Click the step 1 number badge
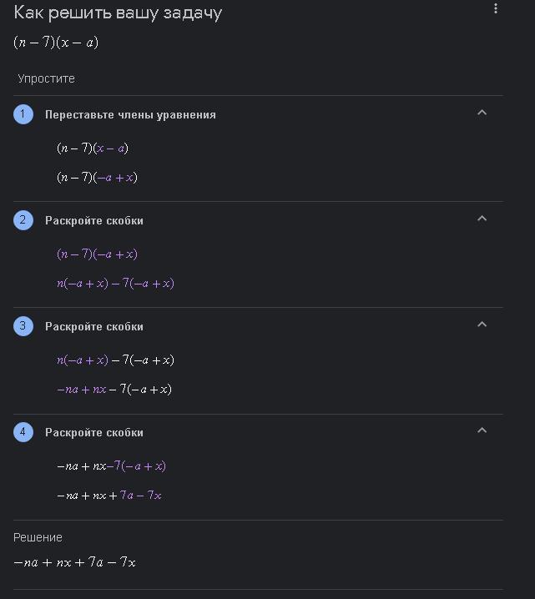 (x=23, y=114)
